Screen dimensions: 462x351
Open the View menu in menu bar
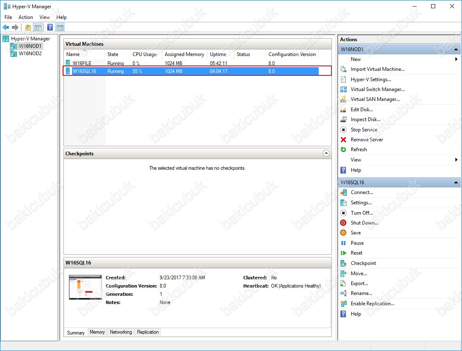44,17
